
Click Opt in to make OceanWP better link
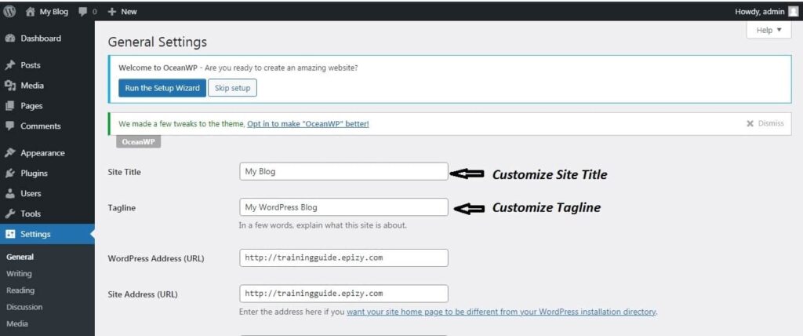tap(307, 123)
